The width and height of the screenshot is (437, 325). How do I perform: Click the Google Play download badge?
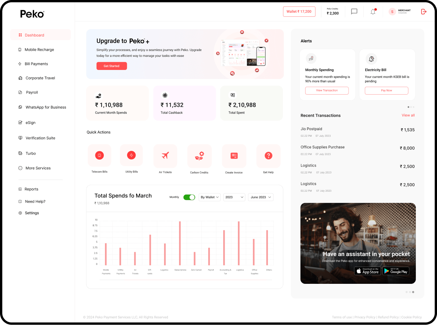[x=395, y=271]
